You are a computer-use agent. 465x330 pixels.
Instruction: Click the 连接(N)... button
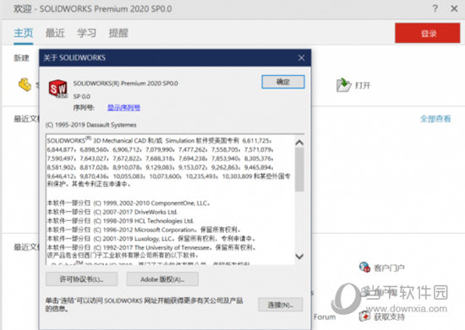point(281,305)
